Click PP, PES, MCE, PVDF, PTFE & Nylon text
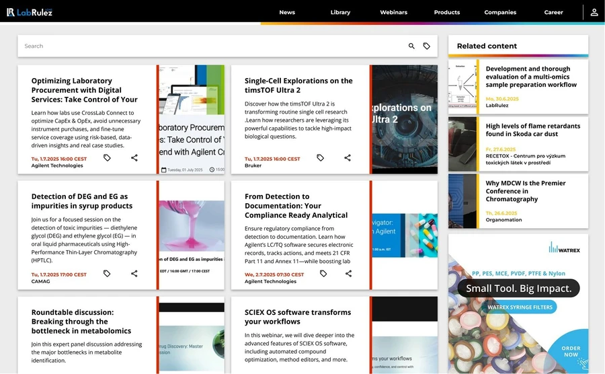 (x=518, y=273)
